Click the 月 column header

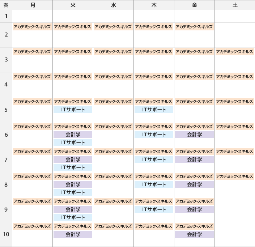tap(32, 5)
